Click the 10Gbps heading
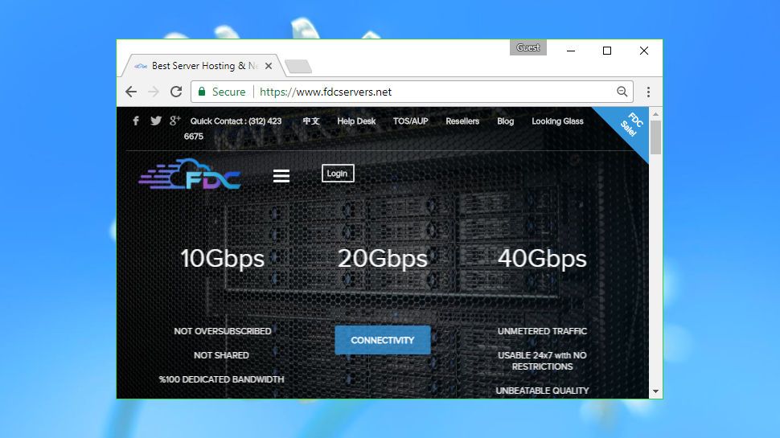This screenshot has height=438, width=780. (223, 259)
